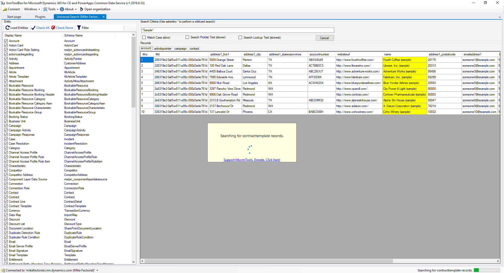Uncheck the Action Card entity checkbox
Viewport: 504px width, 273px height.
6,45
